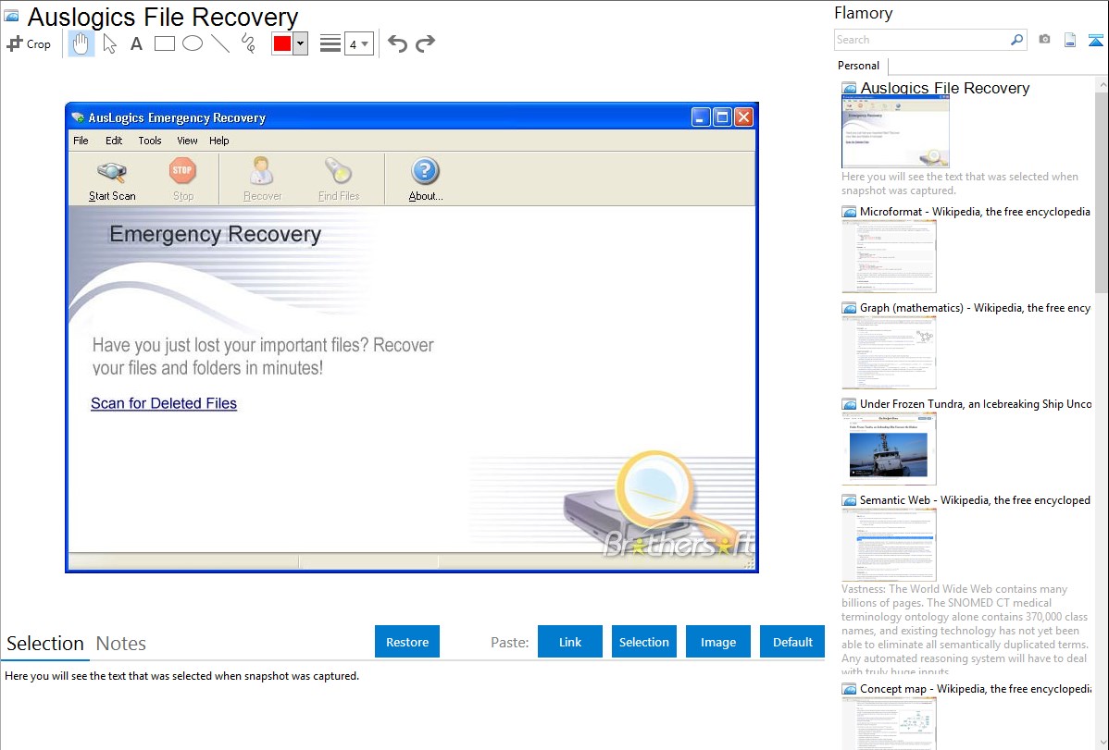Select the Crop tool

coord(29,43)
